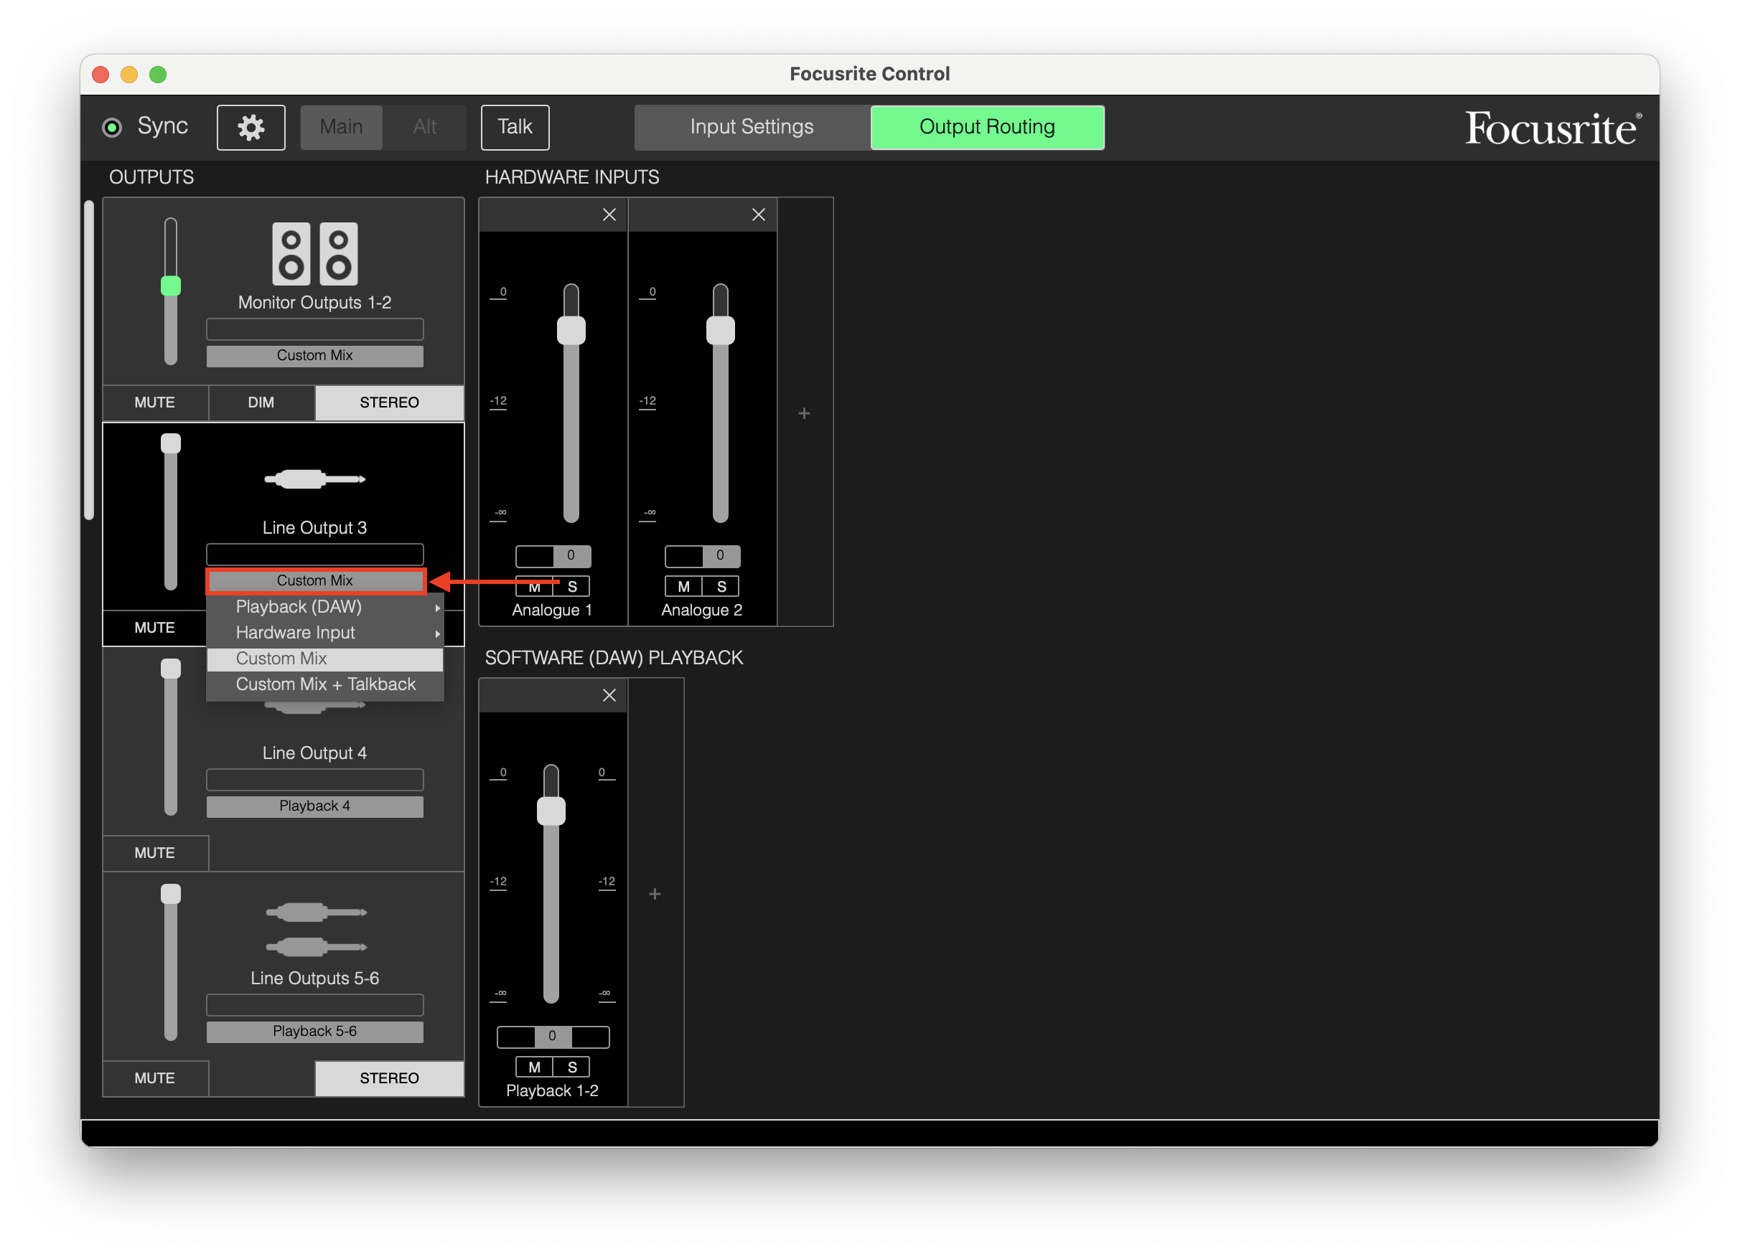The width and height of the screenshot is (1740, 1254).
Task: Click the Monitor Outputs 1-2 volume fader handle
Action: (x=170, y=286)
